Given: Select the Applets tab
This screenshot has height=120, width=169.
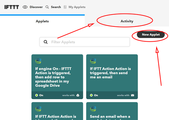Looking at the screenshot, I should pyautogui.click(x=42, y=21).
